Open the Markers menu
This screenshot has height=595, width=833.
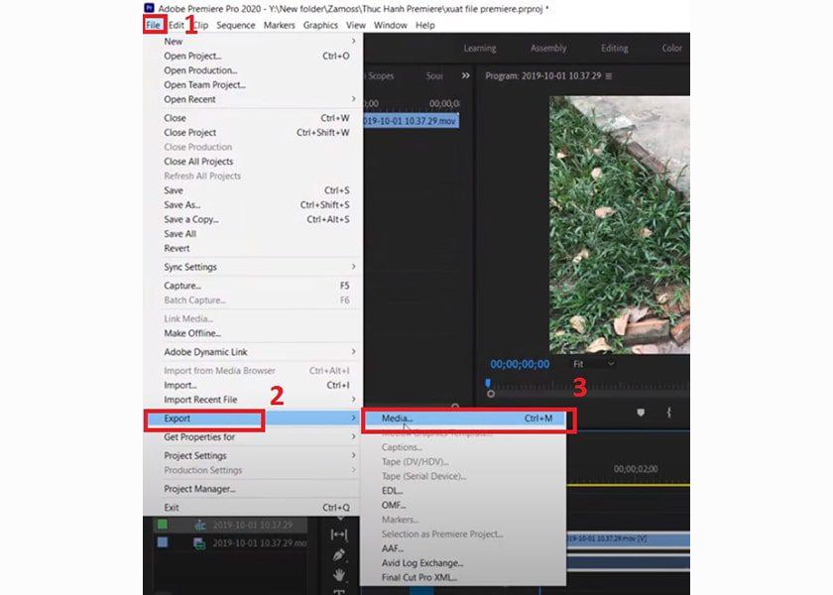(x=279, y=25)
